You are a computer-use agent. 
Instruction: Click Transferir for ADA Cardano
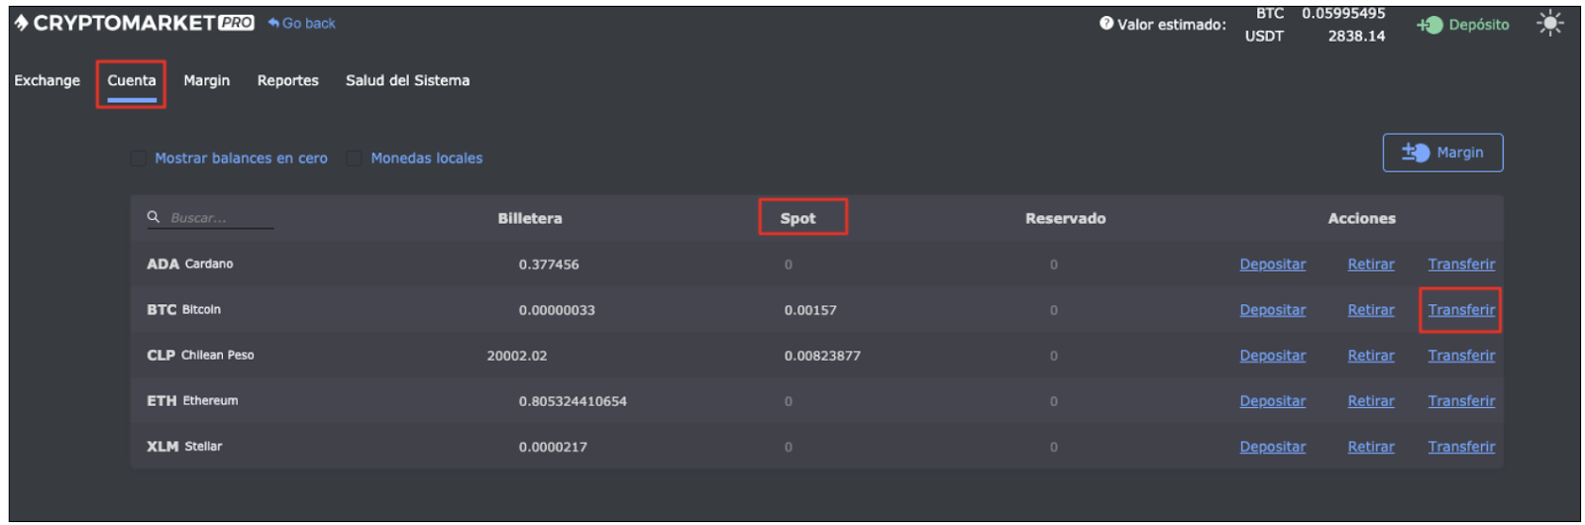pos(1461,264)
